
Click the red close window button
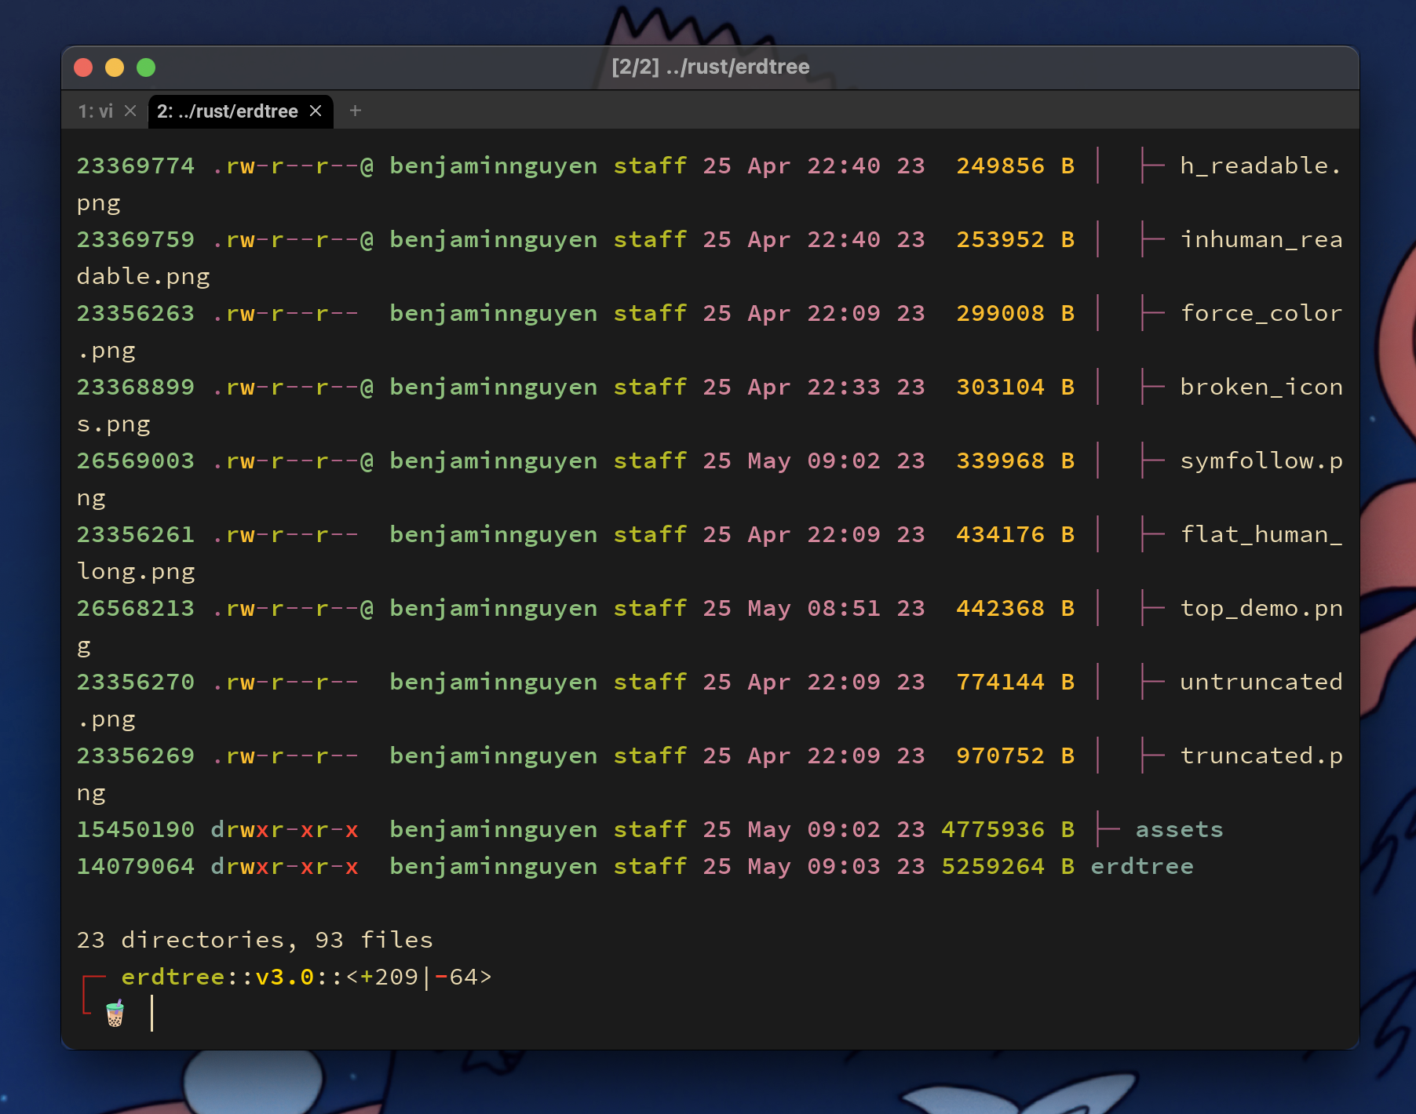[x=83, y=67]
